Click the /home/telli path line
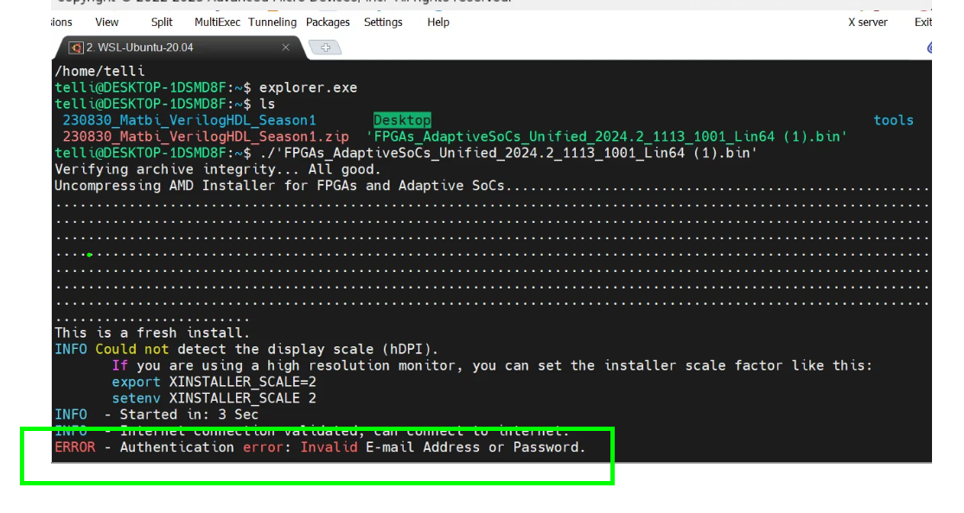964x513 pixels. click(x=99, y=72)
